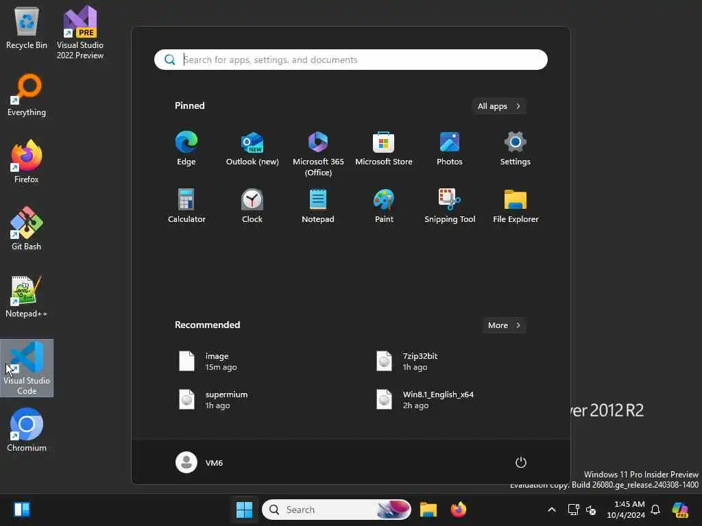702x526 pixels.
Task: Show More recommended items
Action: coord(504,325)
